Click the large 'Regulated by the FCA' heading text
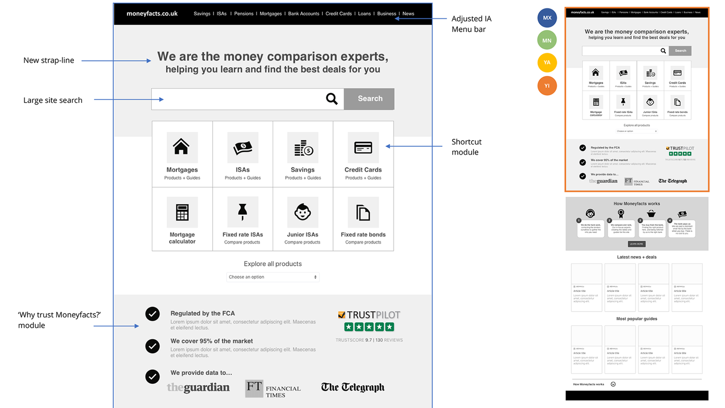725x408 pixels. point(203,313)
